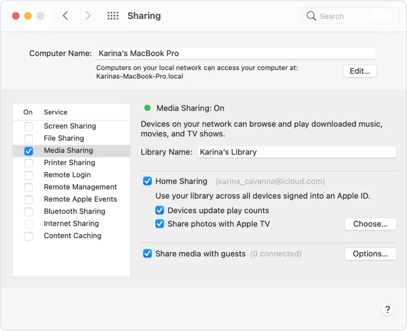Select the Remote Management service row

pos(72,187)
